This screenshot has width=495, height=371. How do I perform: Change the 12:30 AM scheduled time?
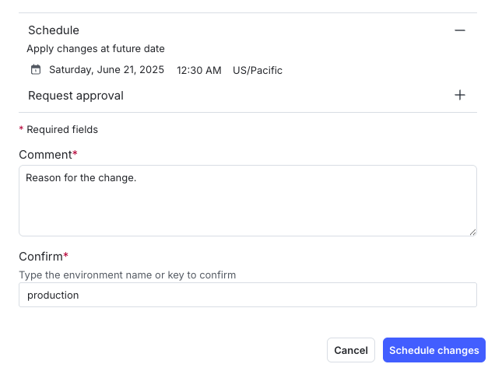(x=199, y=70)
